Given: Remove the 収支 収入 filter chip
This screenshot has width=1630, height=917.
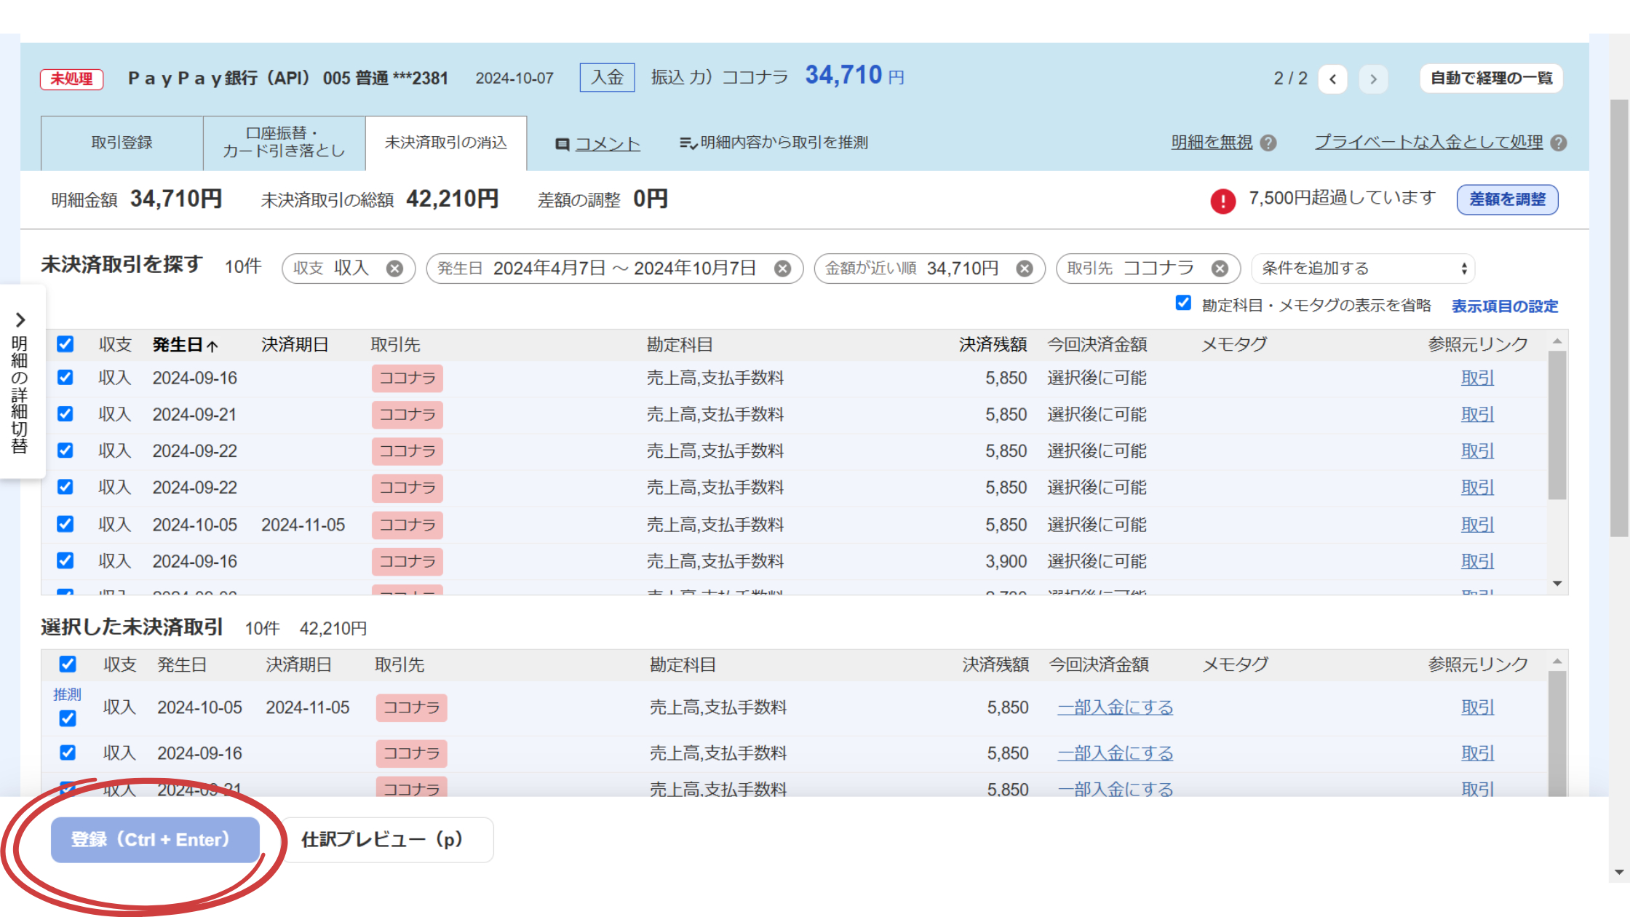Looking at the screenshot, I should coord(394,269).
